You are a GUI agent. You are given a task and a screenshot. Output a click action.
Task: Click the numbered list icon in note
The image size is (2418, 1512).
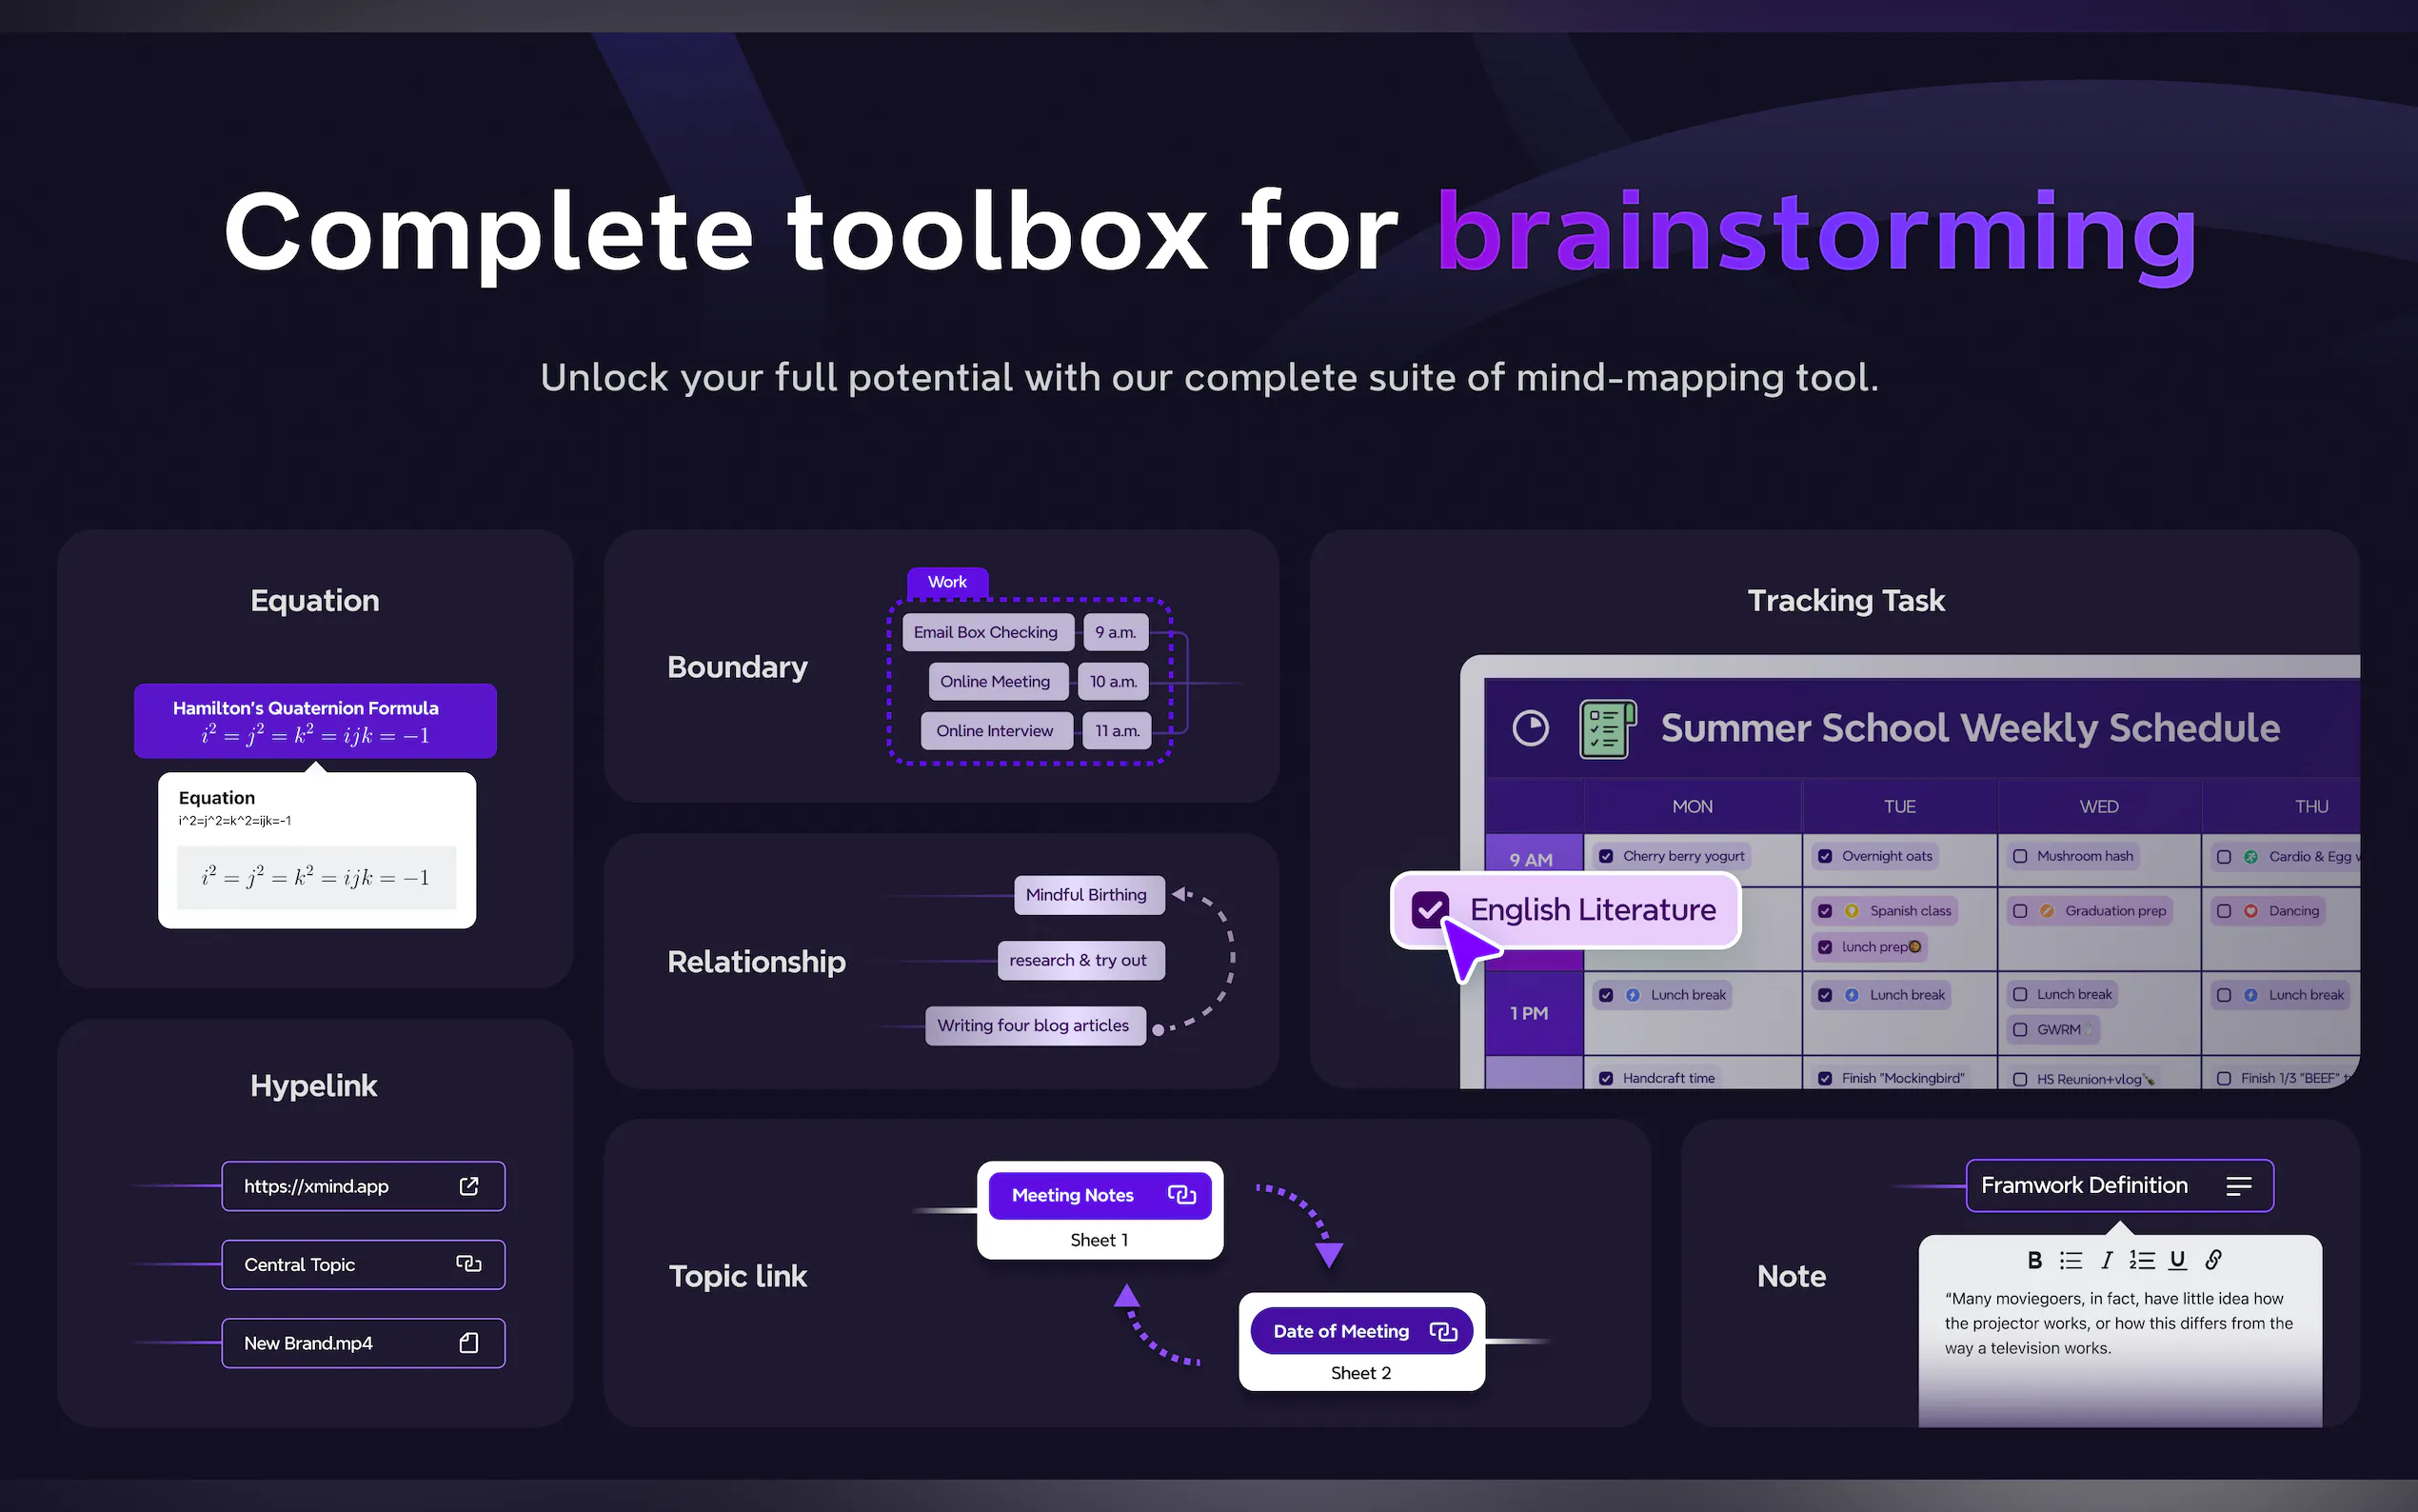coord(2141,1260)
